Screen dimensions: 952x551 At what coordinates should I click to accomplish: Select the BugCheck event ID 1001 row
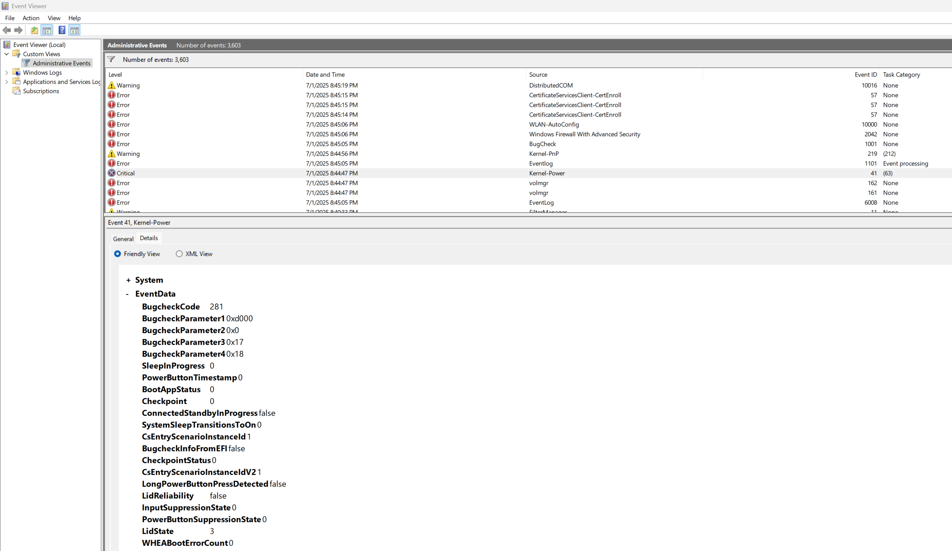click(x=529, y=144)
